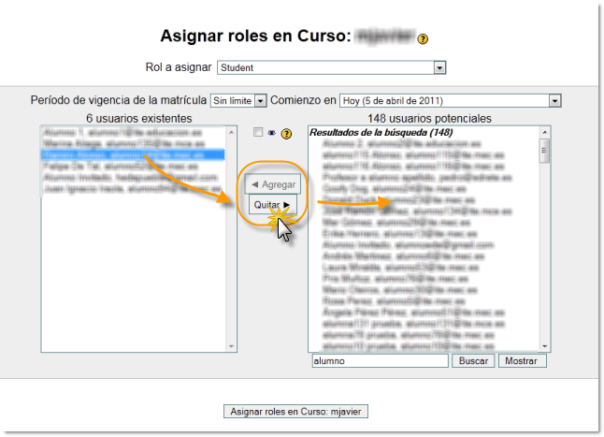Click the help icon beside the page title

424,39
